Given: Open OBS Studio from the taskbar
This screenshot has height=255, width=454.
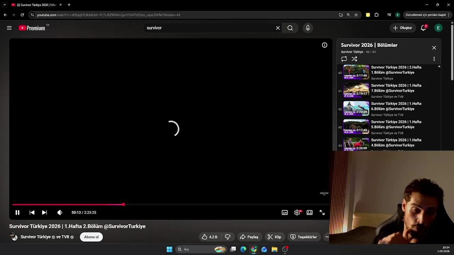Looking at the screenshot, I should [x=285, y=249].
